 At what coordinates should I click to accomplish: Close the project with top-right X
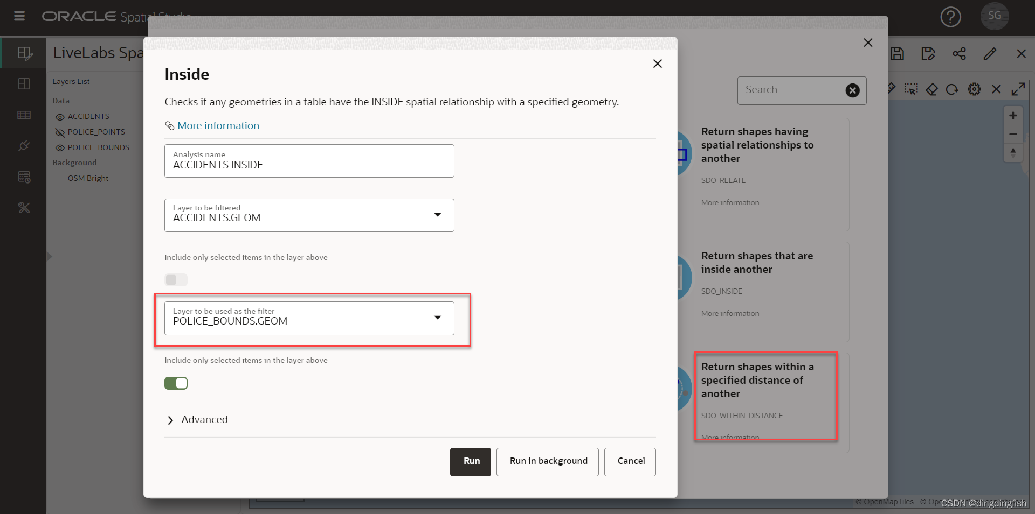1021,54
